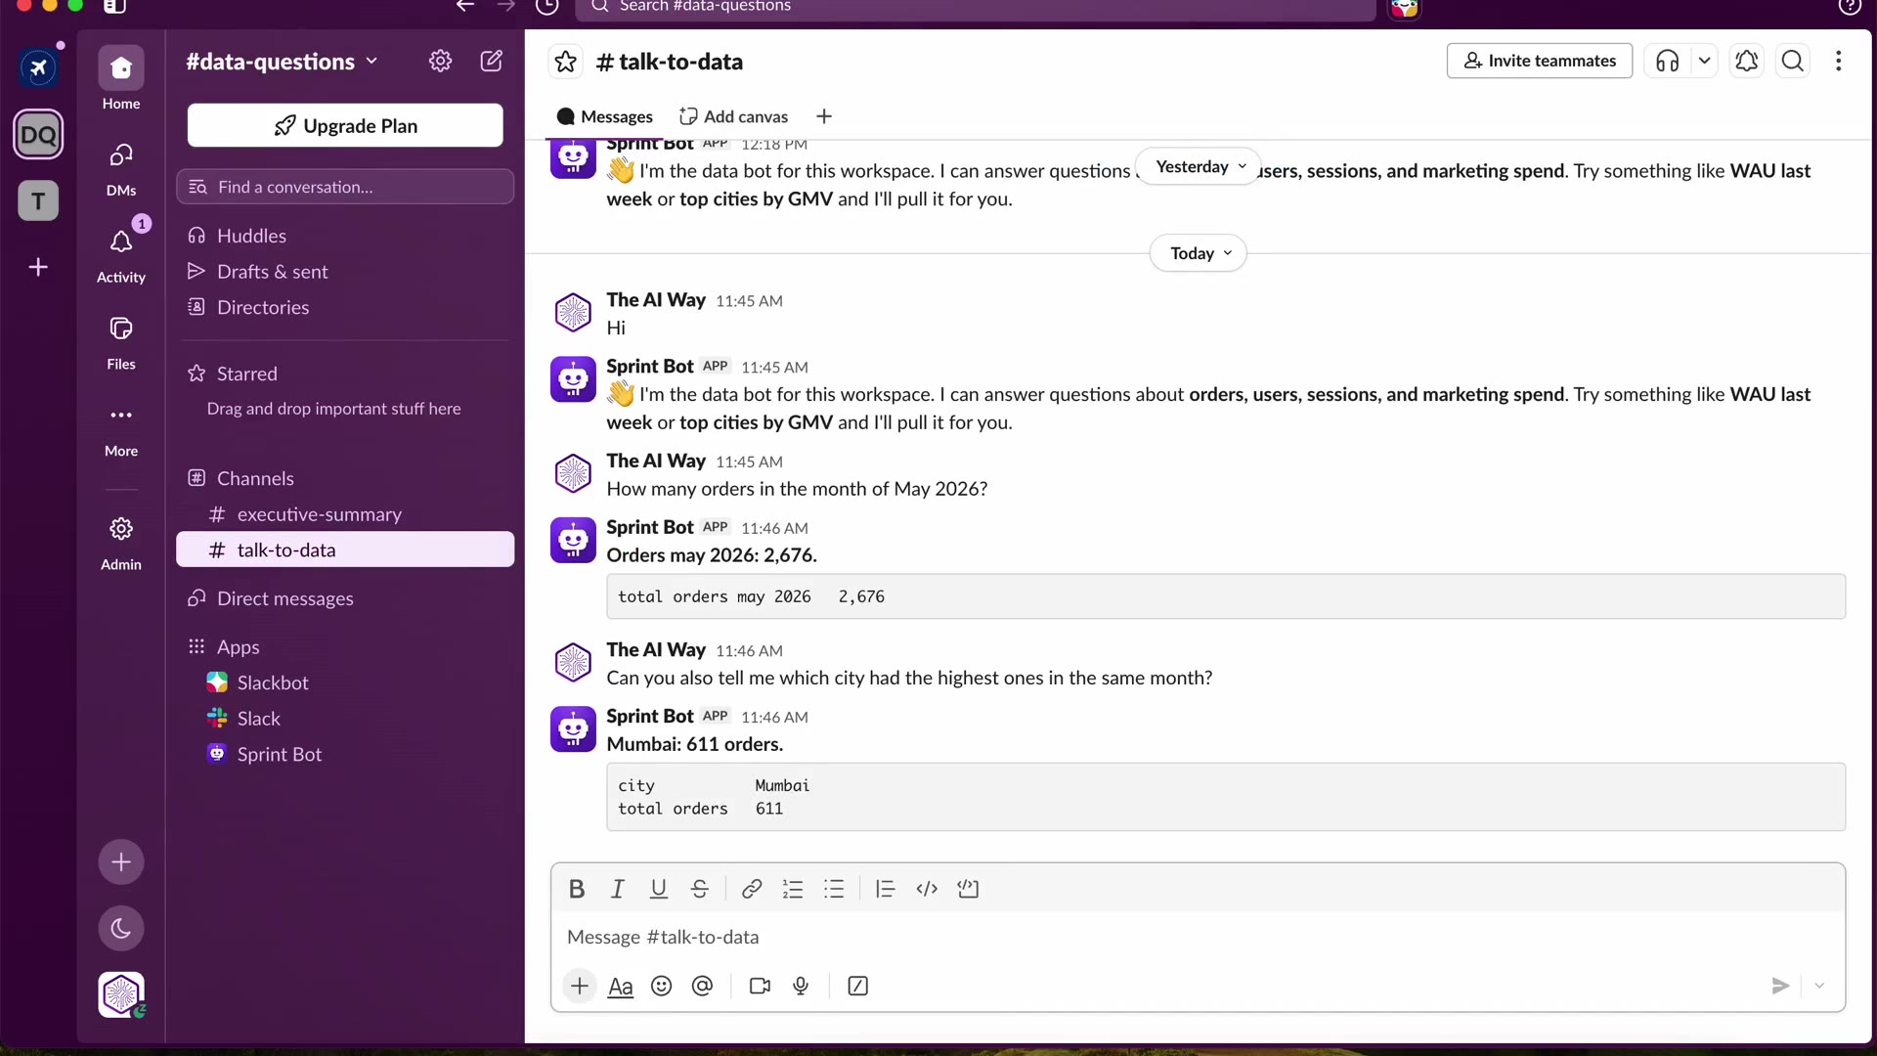The image size is (1877, 1056).
Task: Open huddle options dropdown arrow
Action: tap(1705, 61)
